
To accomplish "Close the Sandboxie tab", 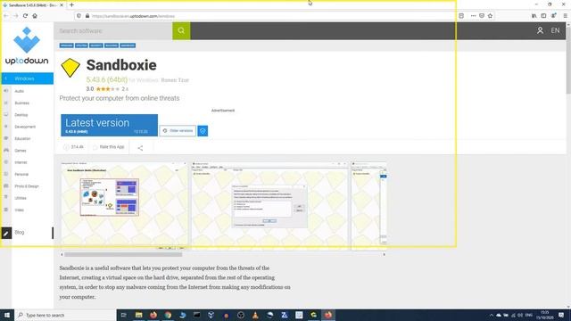I will 62,5.
